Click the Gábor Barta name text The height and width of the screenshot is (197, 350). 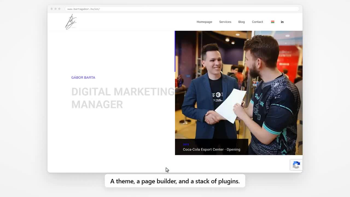pos(83,77)
